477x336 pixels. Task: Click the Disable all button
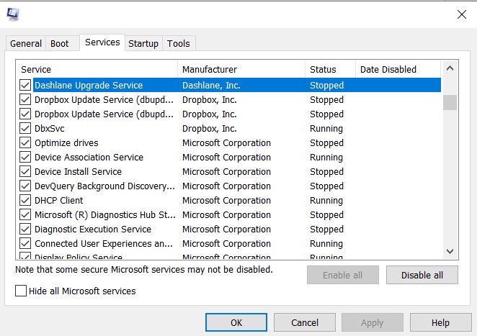[422, 275]
